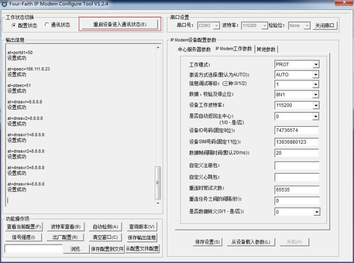Open the 检验位 None dropdown

tap(307, 26)
